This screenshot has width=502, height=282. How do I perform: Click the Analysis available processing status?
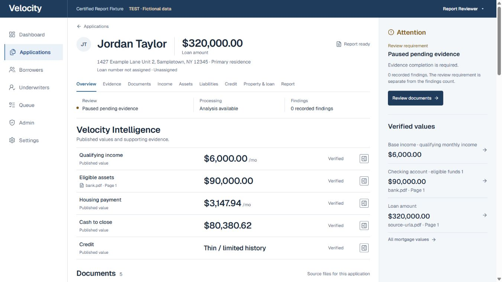point(219,108)
